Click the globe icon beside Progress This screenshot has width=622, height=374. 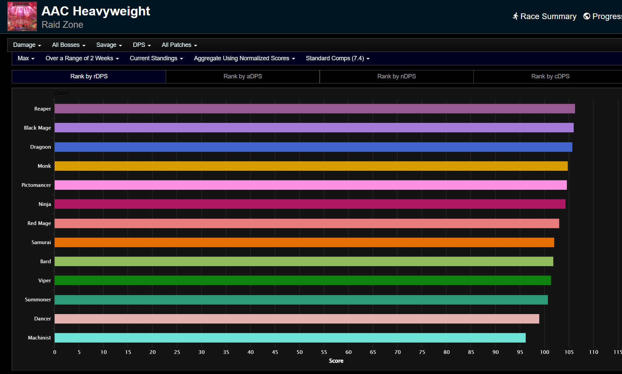tap(587, 16)
